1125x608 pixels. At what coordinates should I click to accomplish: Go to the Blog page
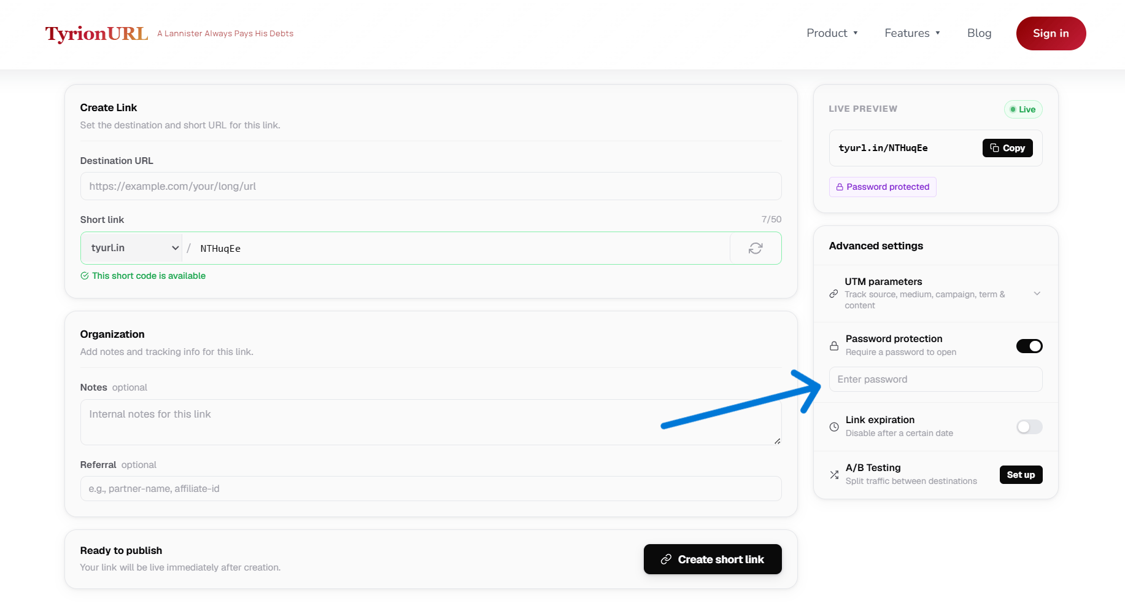tap(979, 33)
